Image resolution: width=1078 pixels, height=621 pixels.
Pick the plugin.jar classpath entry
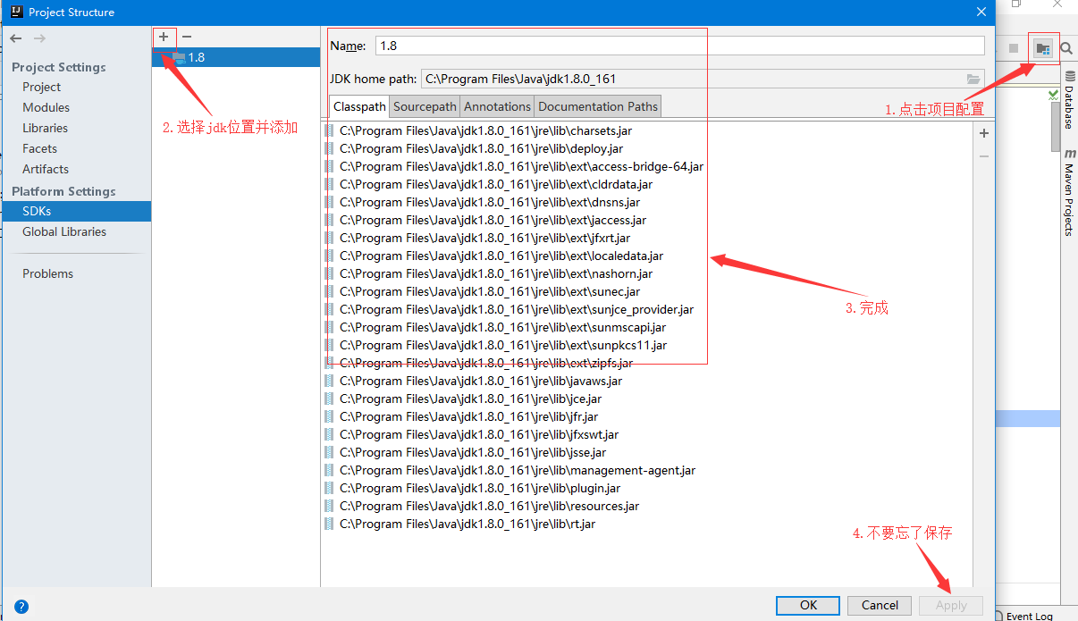[647, 488]
